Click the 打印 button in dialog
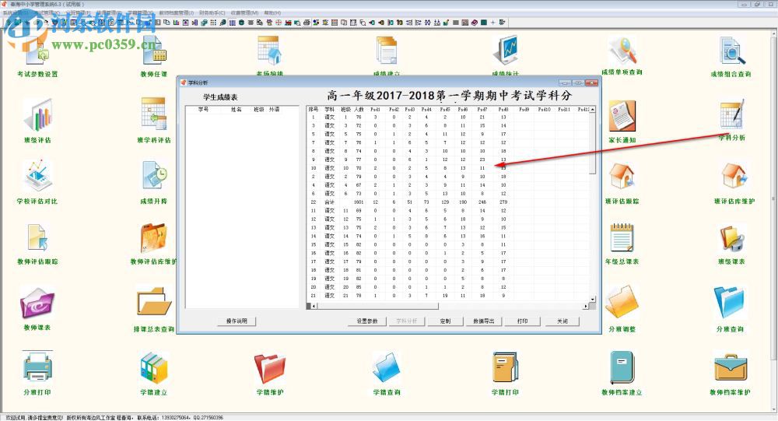Screen dimensions: 778x421 tap(523, 321)
